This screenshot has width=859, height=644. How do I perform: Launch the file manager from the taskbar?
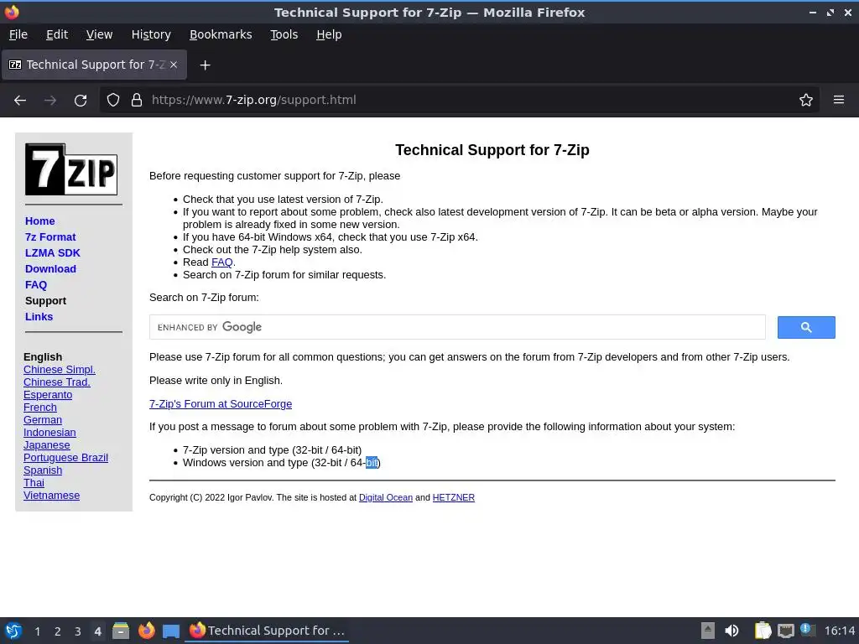tap(121, 631)
